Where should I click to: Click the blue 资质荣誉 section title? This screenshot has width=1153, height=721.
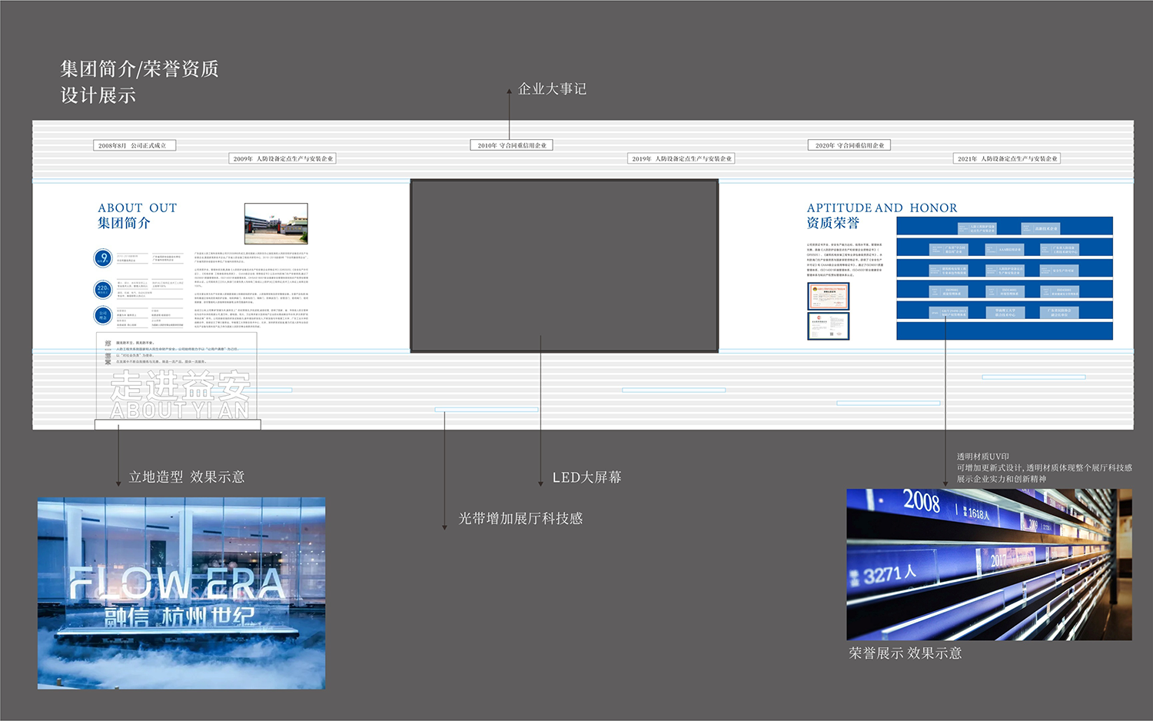[833, 223]
